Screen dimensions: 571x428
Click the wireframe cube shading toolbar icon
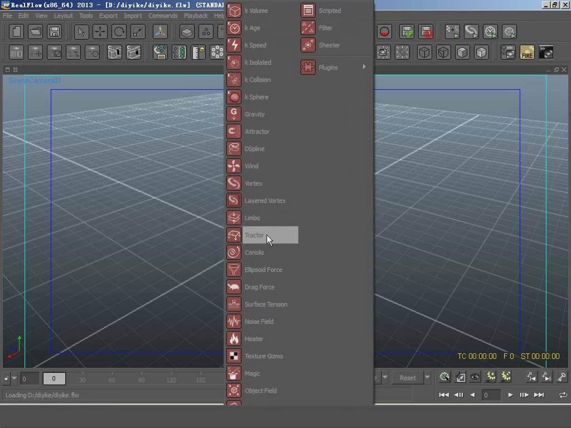tap(424, 52)
